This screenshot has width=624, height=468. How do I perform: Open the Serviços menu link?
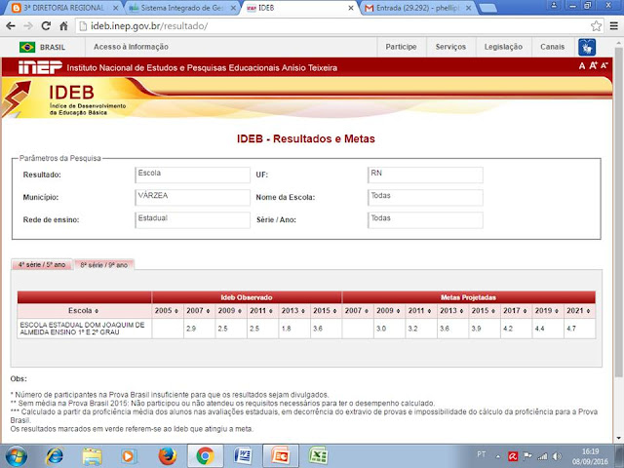[x=450, y=47]
